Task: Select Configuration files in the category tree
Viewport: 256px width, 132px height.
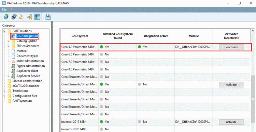Action: (25, 96)
